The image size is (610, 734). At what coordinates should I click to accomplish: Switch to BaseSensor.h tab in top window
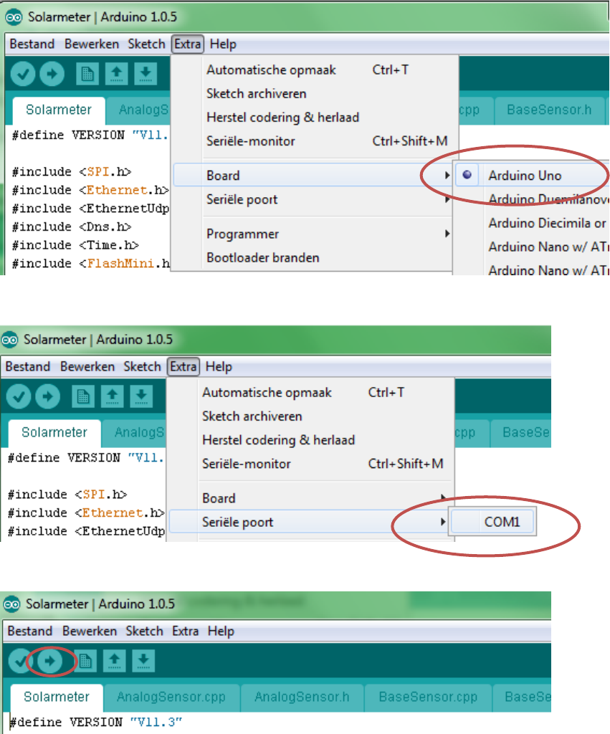coord(549,110)
